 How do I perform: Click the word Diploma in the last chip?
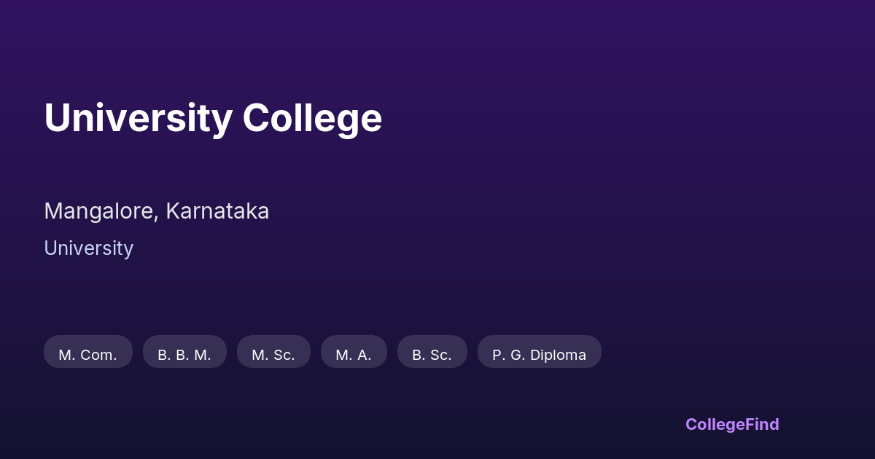click(x=559, y=355)
